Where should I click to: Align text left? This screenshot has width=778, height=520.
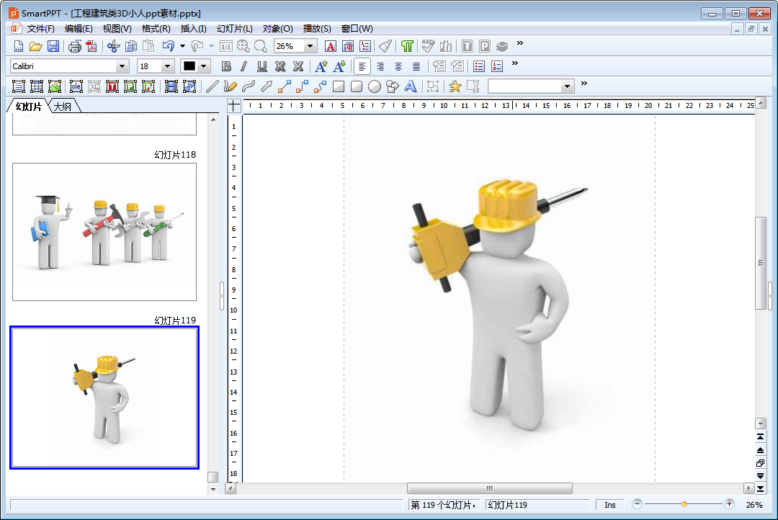click(x=362, y=66)
